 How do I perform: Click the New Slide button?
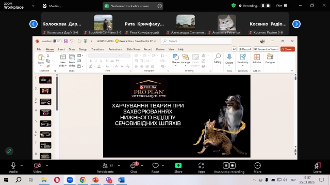pos(63,61)
